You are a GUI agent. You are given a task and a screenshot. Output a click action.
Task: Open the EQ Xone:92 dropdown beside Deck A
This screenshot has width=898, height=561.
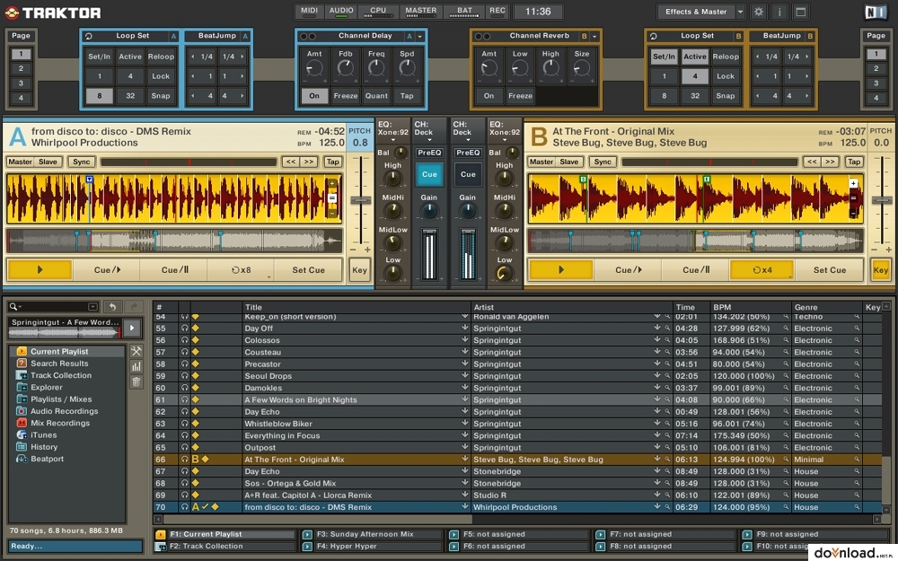[393, 140]
